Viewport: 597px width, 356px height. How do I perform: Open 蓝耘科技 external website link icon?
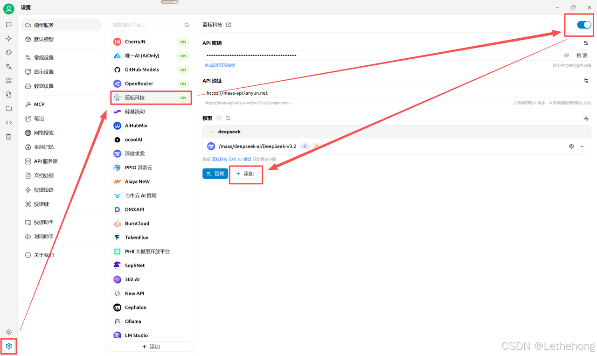click(x=229, y=25)
